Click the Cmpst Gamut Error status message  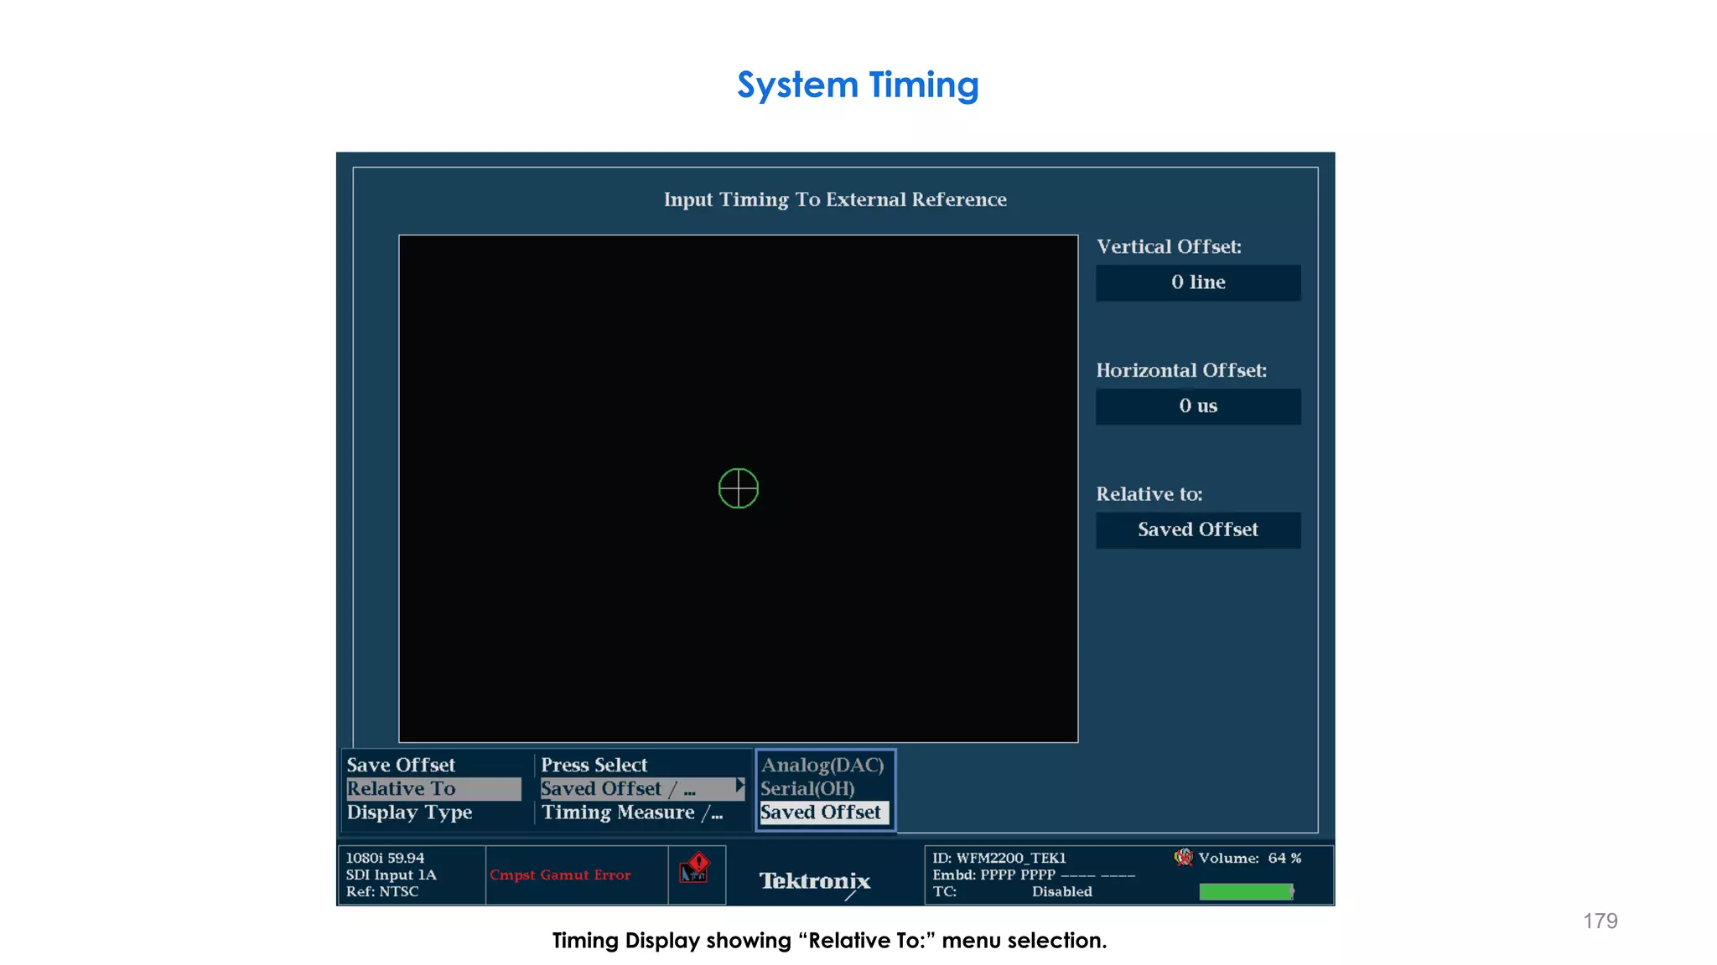560,875
